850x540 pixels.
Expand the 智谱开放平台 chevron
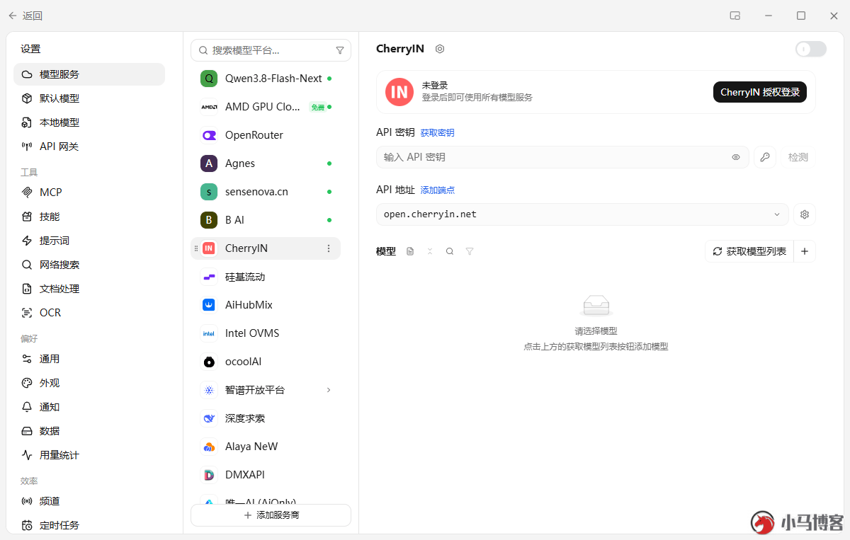tap(329, 390)
